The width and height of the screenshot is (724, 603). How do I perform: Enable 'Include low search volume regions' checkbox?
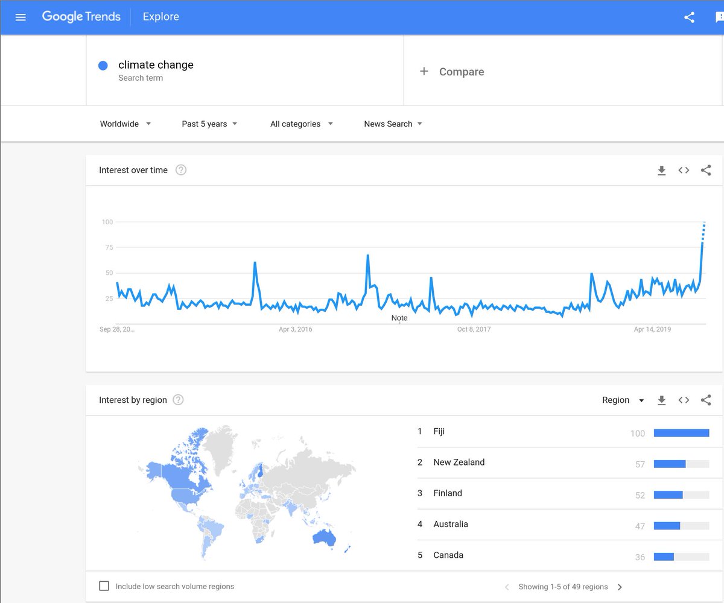[104, 586]
